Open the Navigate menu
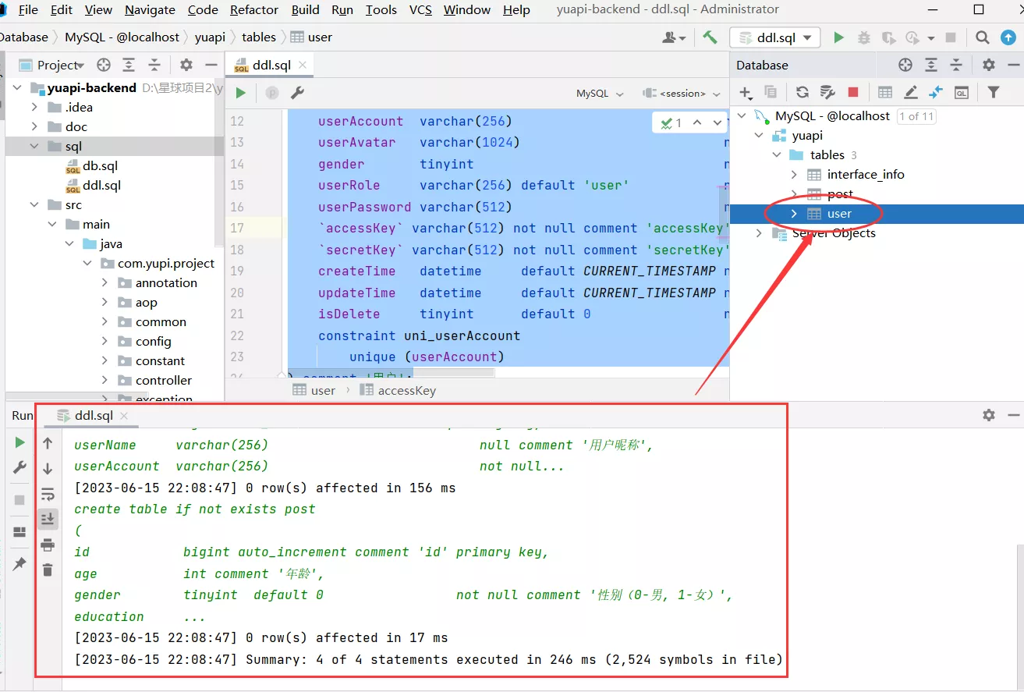The height and width of the screenshot is (692, 1024). (150, 9)
